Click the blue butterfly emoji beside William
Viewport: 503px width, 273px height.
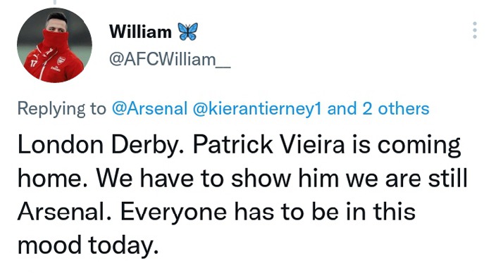[188, 32]
